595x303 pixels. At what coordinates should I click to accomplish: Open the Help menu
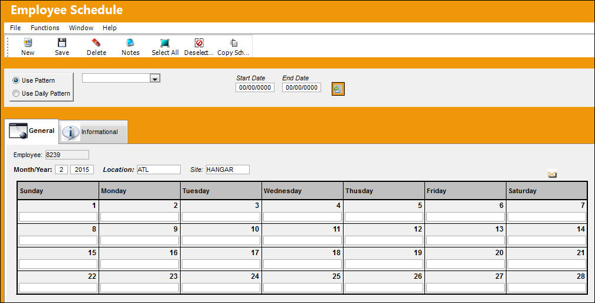(x=109, y=28)
